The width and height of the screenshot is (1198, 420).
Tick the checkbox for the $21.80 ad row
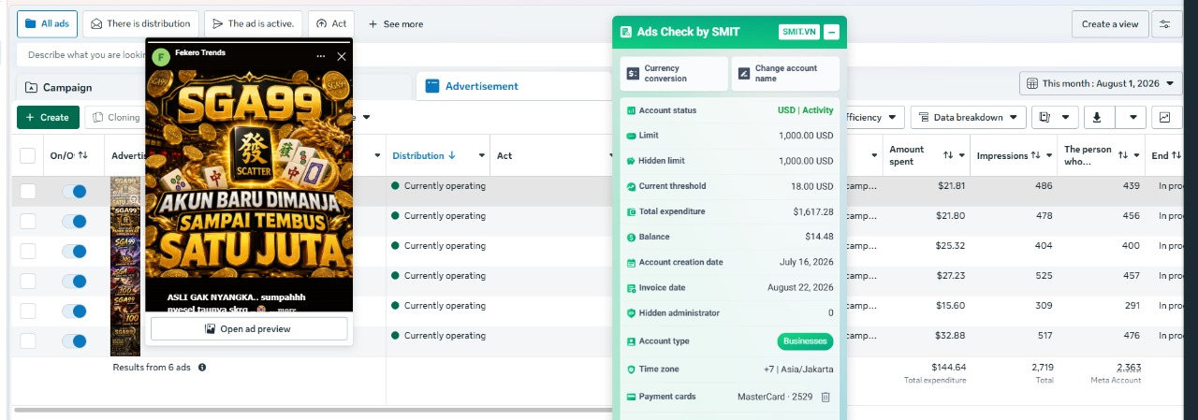(28, 221)
